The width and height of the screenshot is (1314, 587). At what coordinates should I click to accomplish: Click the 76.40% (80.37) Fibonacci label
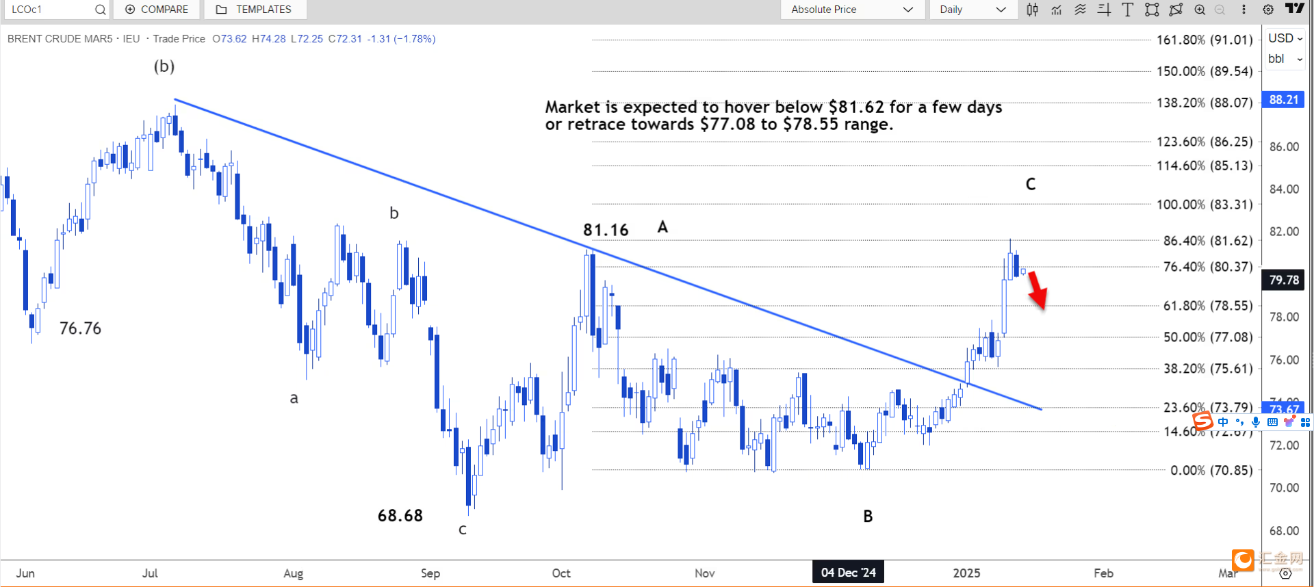(x=1208, y=267)
